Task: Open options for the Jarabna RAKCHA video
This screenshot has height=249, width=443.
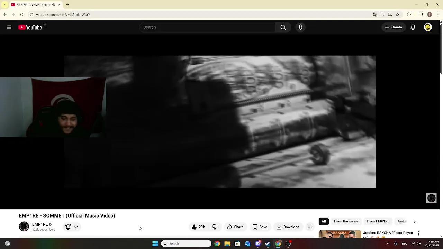Action: pyautogui.click(x=418, y=233)
